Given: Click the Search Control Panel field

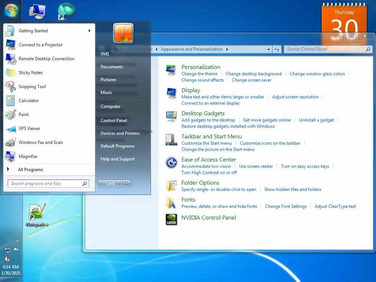Looking at the screenshot, I should [x=328, y=49].
